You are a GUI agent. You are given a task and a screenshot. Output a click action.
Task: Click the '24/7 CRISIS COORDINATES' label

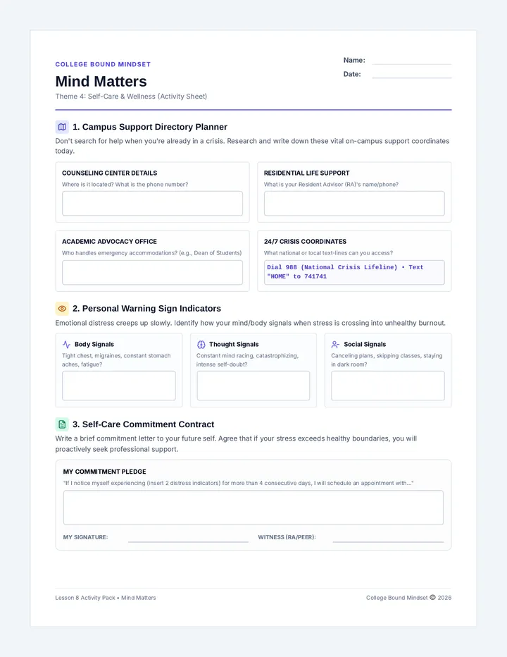(x=305, y=242)
